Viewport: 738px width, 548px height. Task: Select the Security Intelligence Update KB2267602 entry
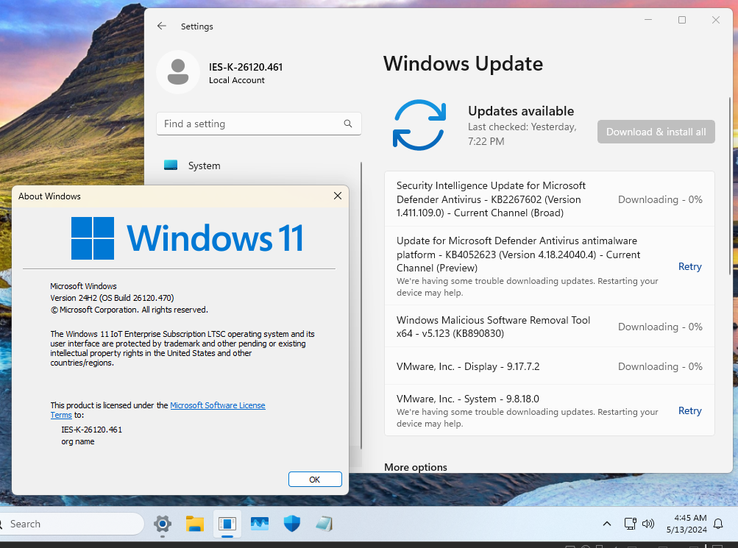(x=549, y=199)
